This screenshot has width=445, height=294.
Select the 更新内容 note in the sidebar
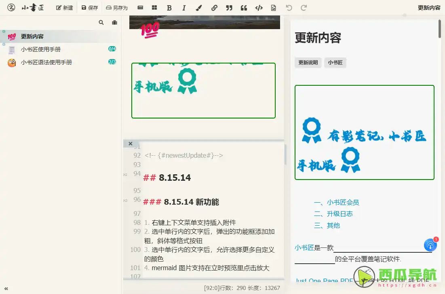tap(61, 36)
